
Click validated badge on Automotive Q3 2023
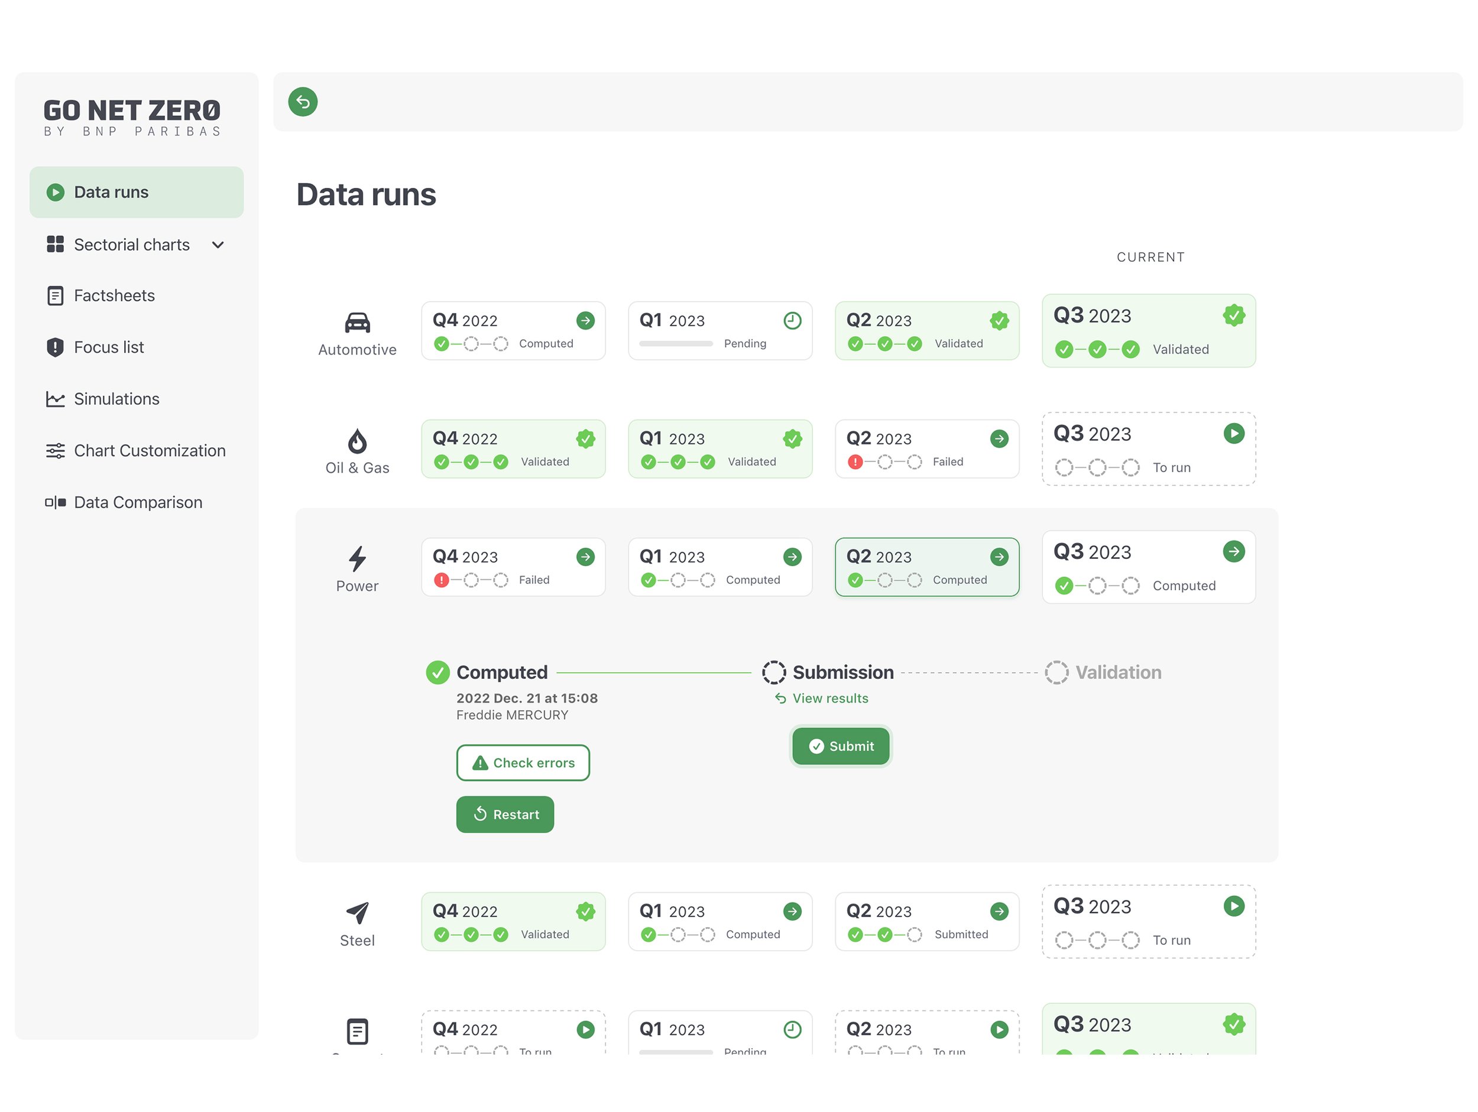pyautogui.click(x=1234, y=316)
